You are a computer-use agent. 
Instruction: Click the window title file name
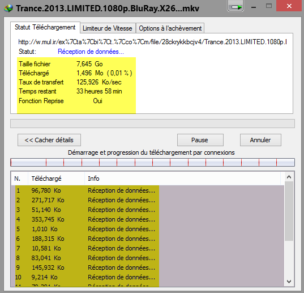tap(108, 9)
